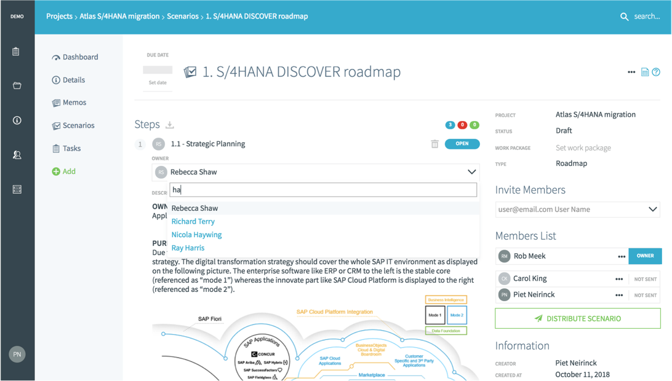Navigate to Projects breadcrumb
This screenshot has width=672, height=381.
coord(59,16)
